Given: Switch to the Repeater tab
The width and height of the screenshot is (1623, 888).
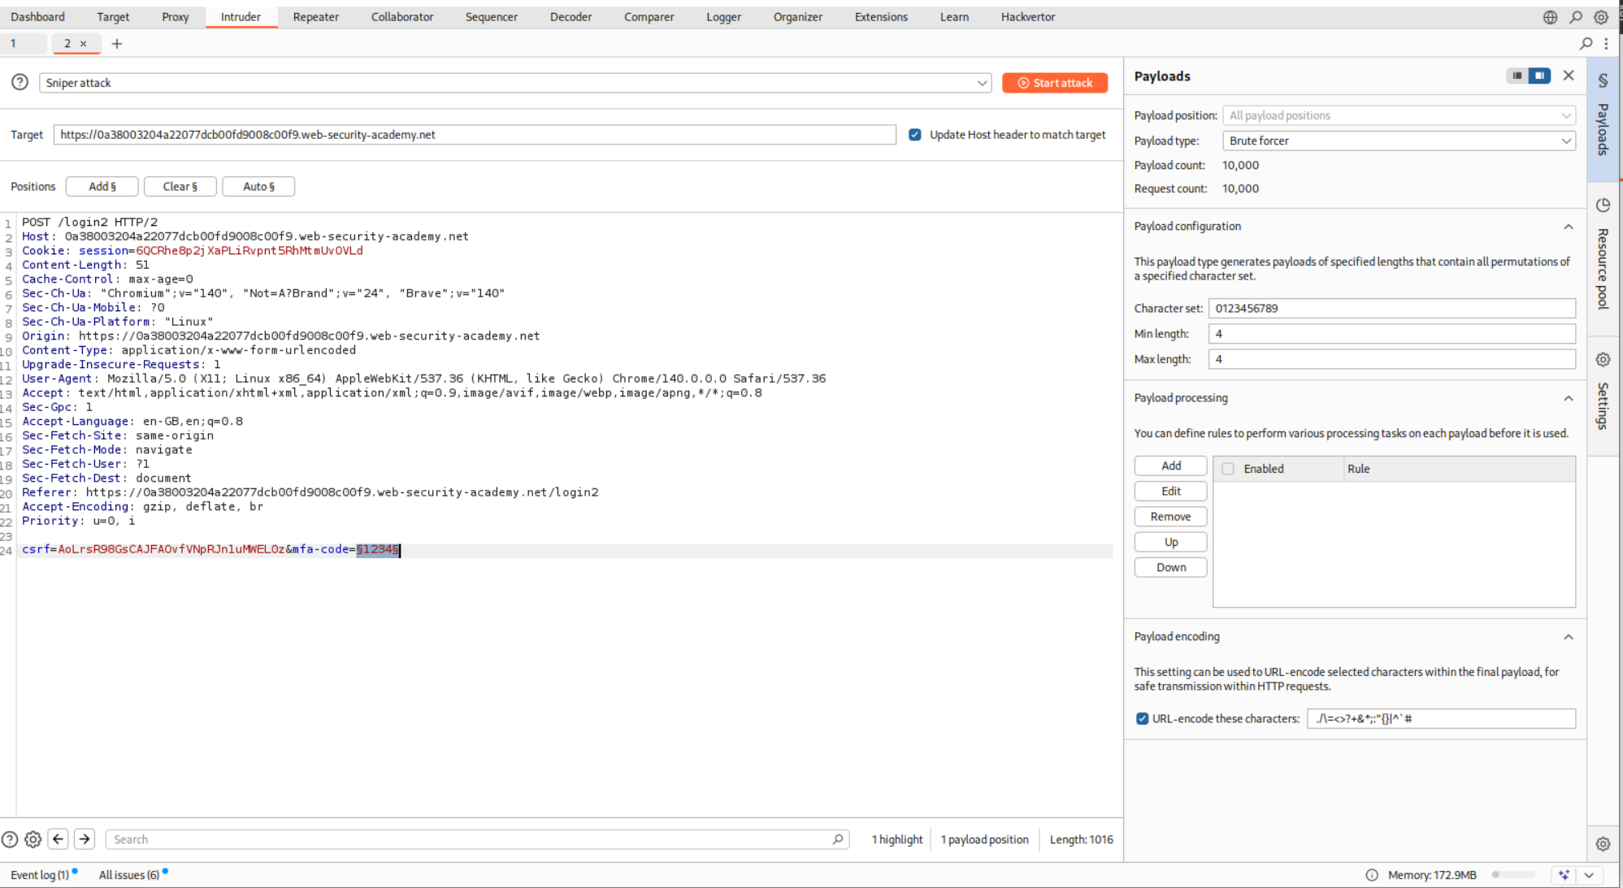Looking at the screenshot, I should pos(315,17).
